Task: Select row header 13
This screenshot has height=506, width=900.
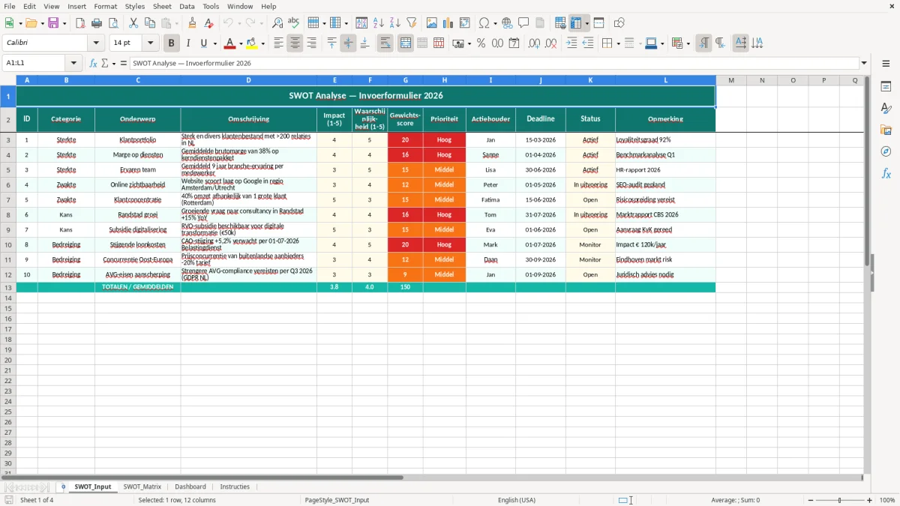Action: [x=8, y=288]
